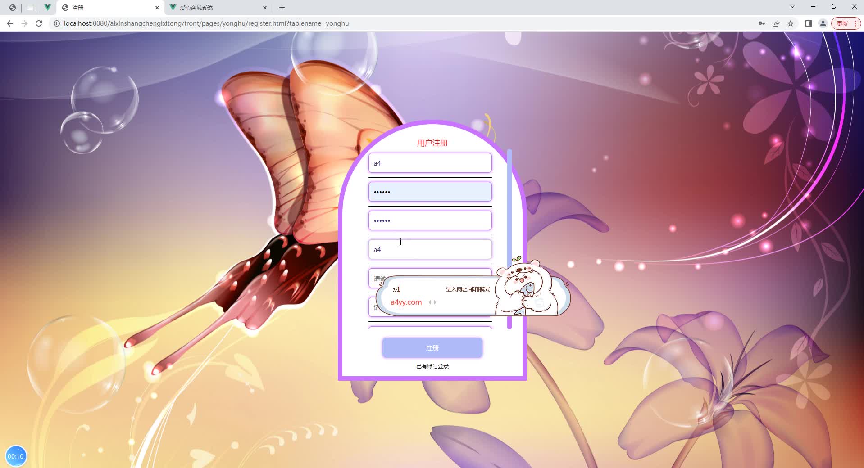Submit with the 注册 button
This screenshot has height=468, width=864.
tap(432, 348)
